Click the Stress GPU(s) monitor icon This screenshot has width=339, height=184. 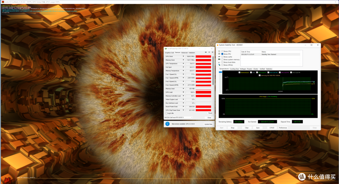[219, 65]
